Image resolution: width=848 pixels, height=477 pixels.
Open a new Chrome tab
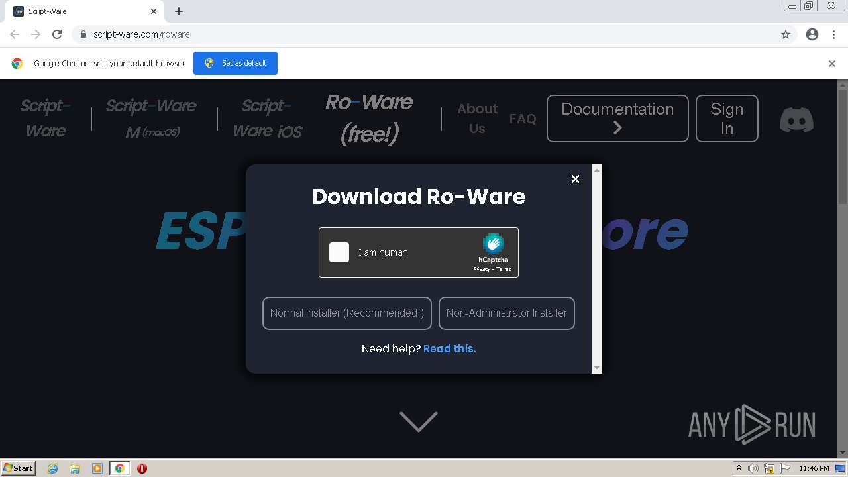(x=179, y=11)
